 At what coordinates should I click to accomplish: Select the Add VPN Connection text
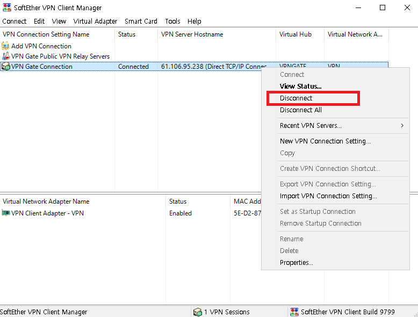coord(41,46)
